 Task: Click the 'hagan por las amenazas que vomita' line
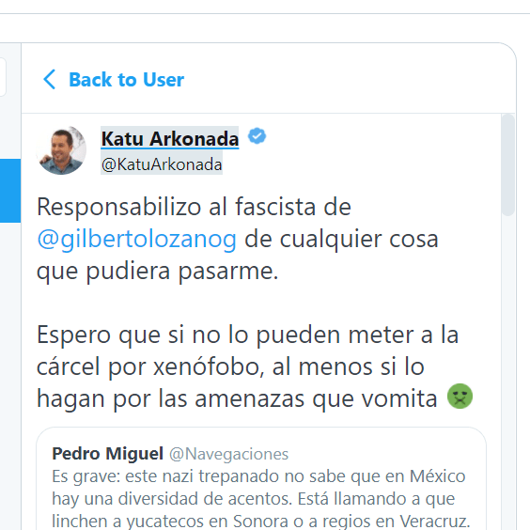click(237, 398)
